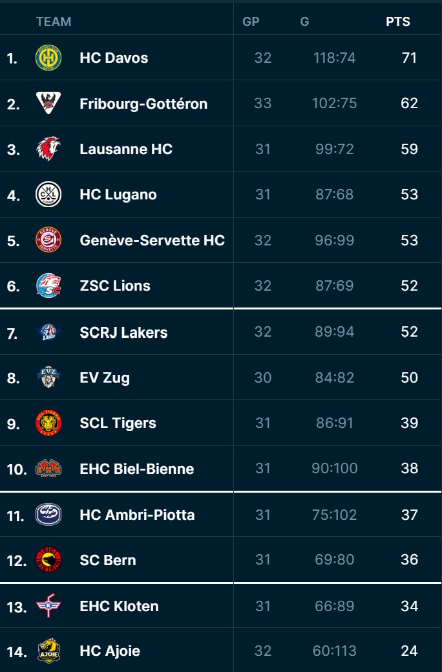Click the Fribourg-Gottéron team logo
This screenshot has height=672, width=442.
[x=48, y=104]
